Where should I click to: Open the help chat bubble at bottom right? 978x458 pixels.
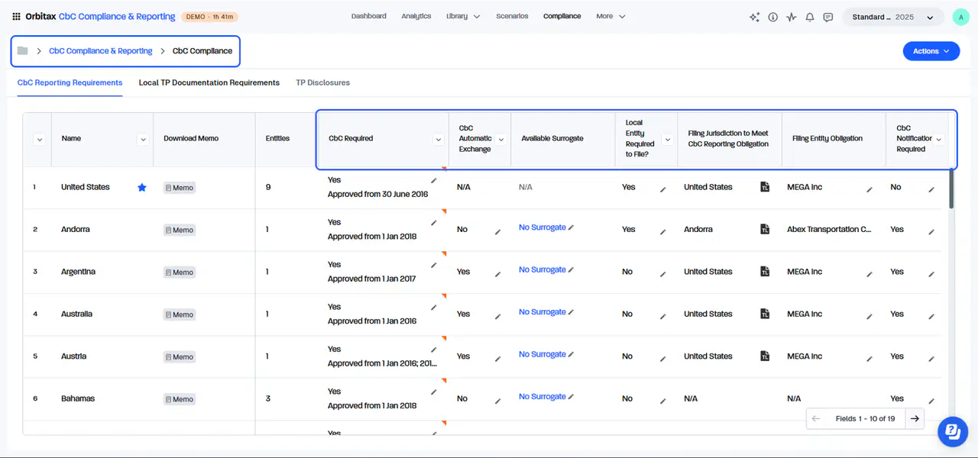click(x=952, y=431)
